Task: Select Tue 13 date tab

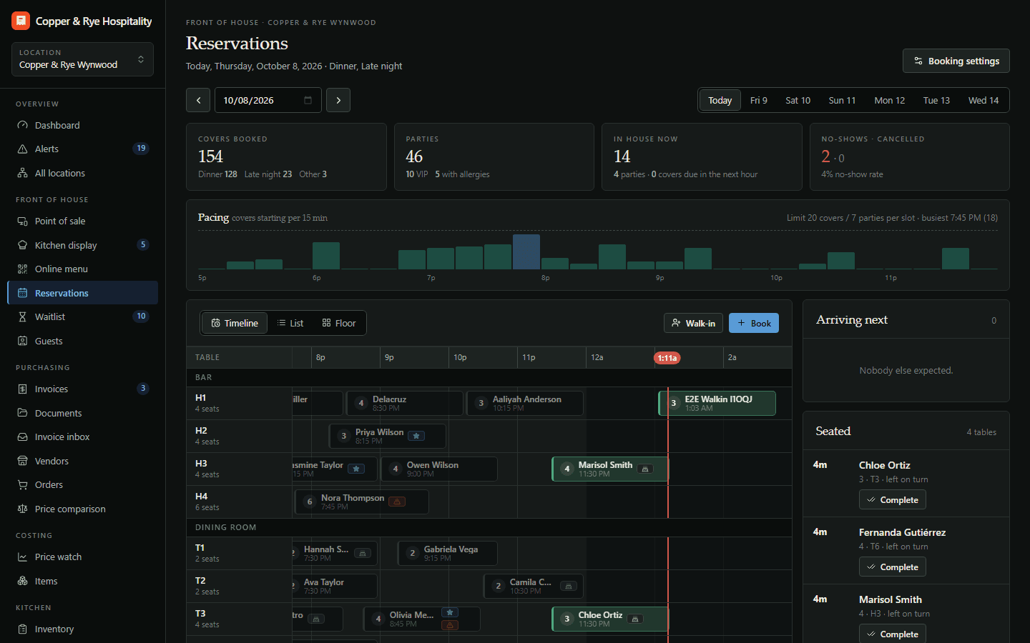Action: [x=936, y=100]
